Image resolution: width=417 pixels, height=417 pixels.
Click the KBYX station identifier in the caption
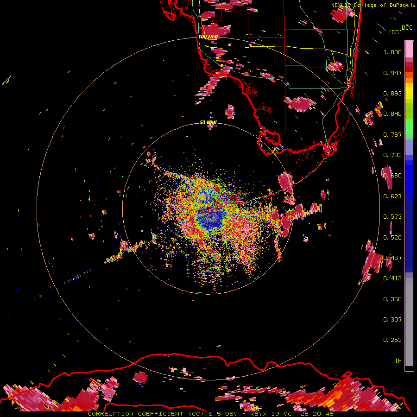click(x=258, y=414)
